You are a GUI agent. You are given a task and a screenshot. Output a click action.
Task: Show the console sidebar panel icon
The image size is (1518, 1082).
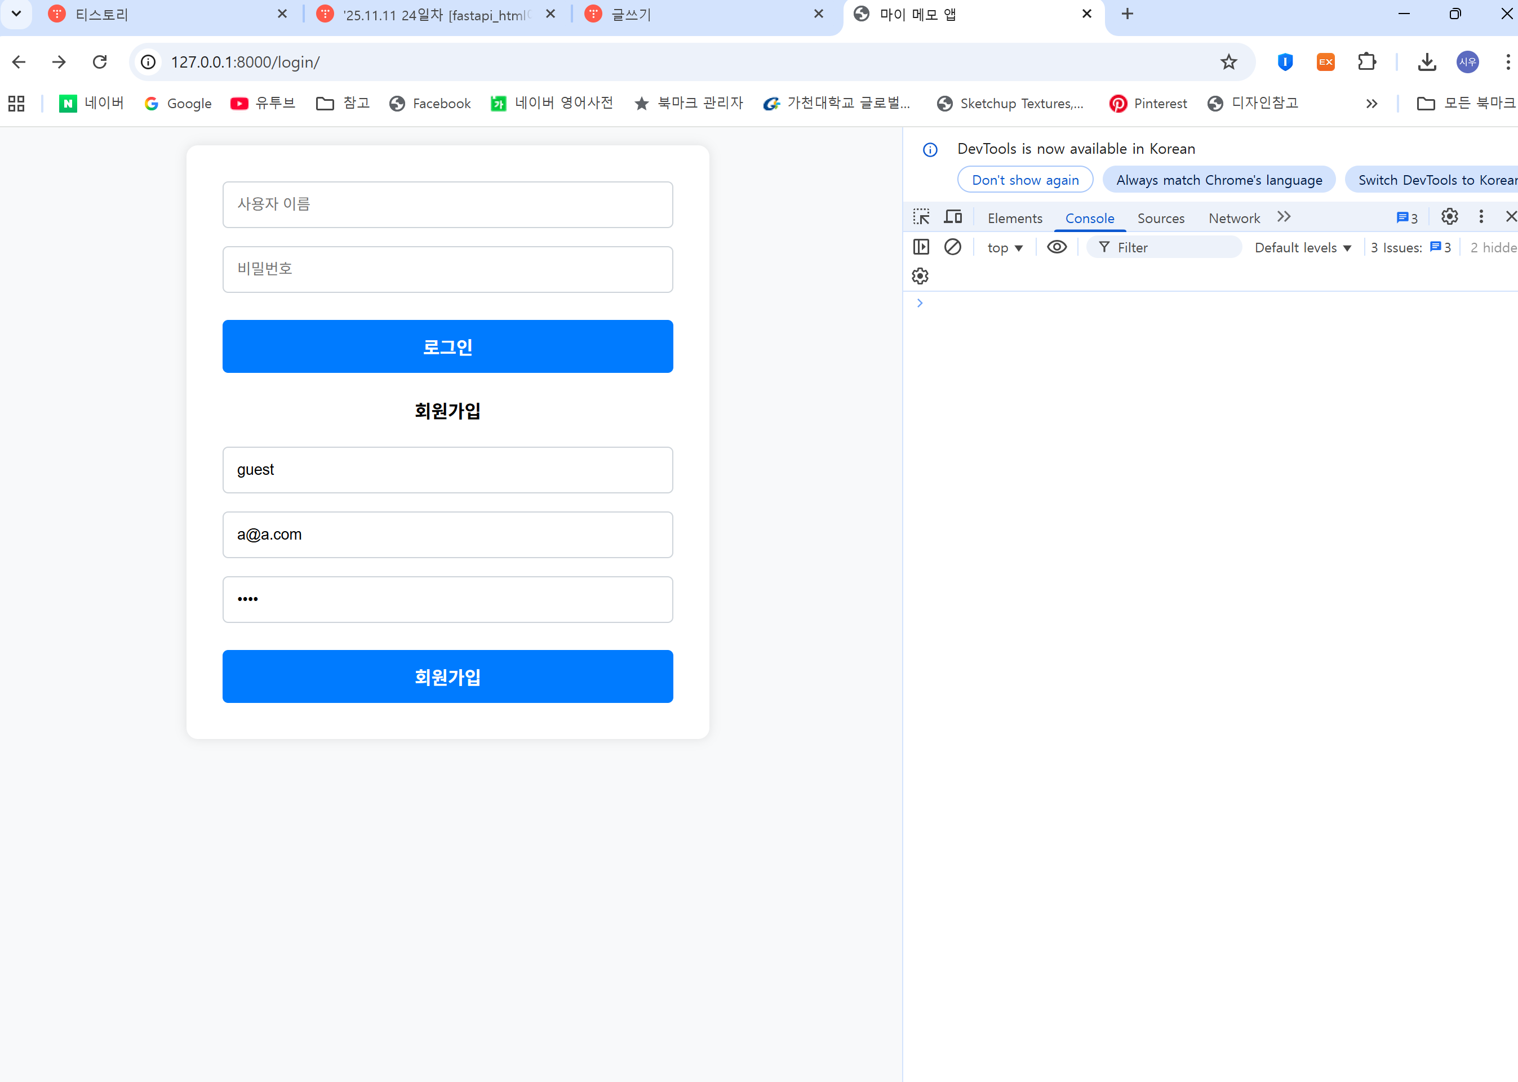pyautogui.click(x=921, y=247)
